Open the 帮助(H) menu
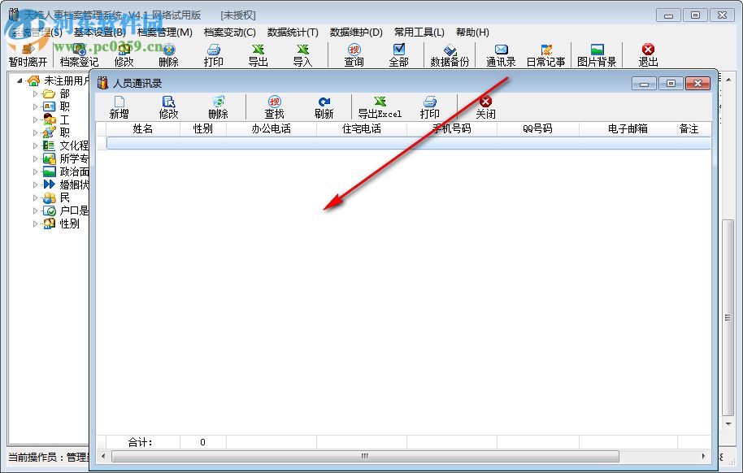The height and width of the screenshot is (473, 743). (x=472, y=33)
